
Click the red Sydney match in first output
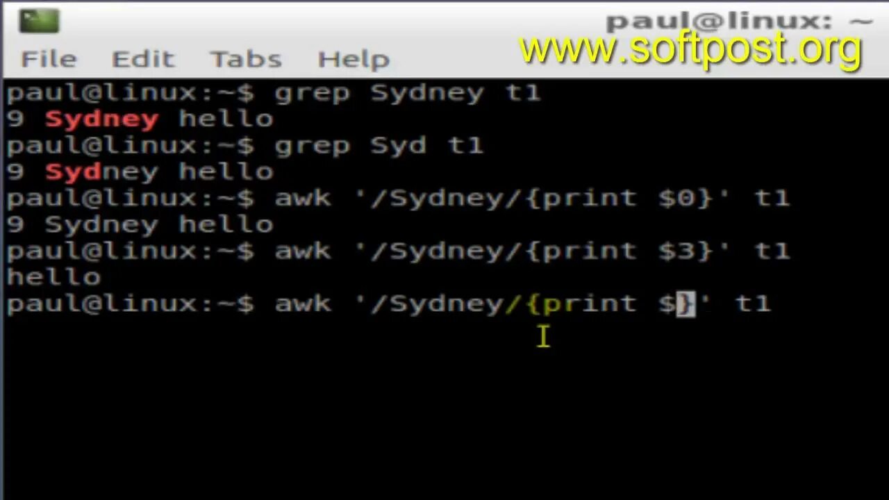tap(102, 119)
